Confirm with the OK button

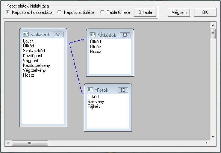tap(205, 12)
